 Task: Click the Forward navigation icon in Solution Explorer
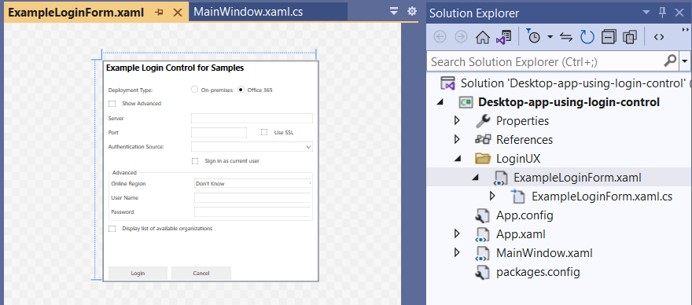pyautogui.click(x=461, y=38)
